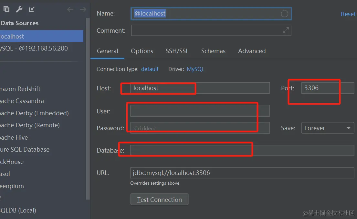Click the MySQL driver link
Viewport: 357px width, 219px height.
pyautogui.click(x=195, y=69)
